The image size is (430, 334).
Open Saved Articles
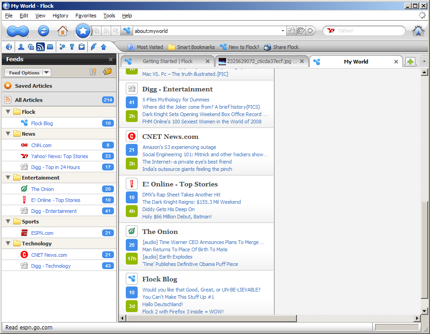tap(59, 86)
